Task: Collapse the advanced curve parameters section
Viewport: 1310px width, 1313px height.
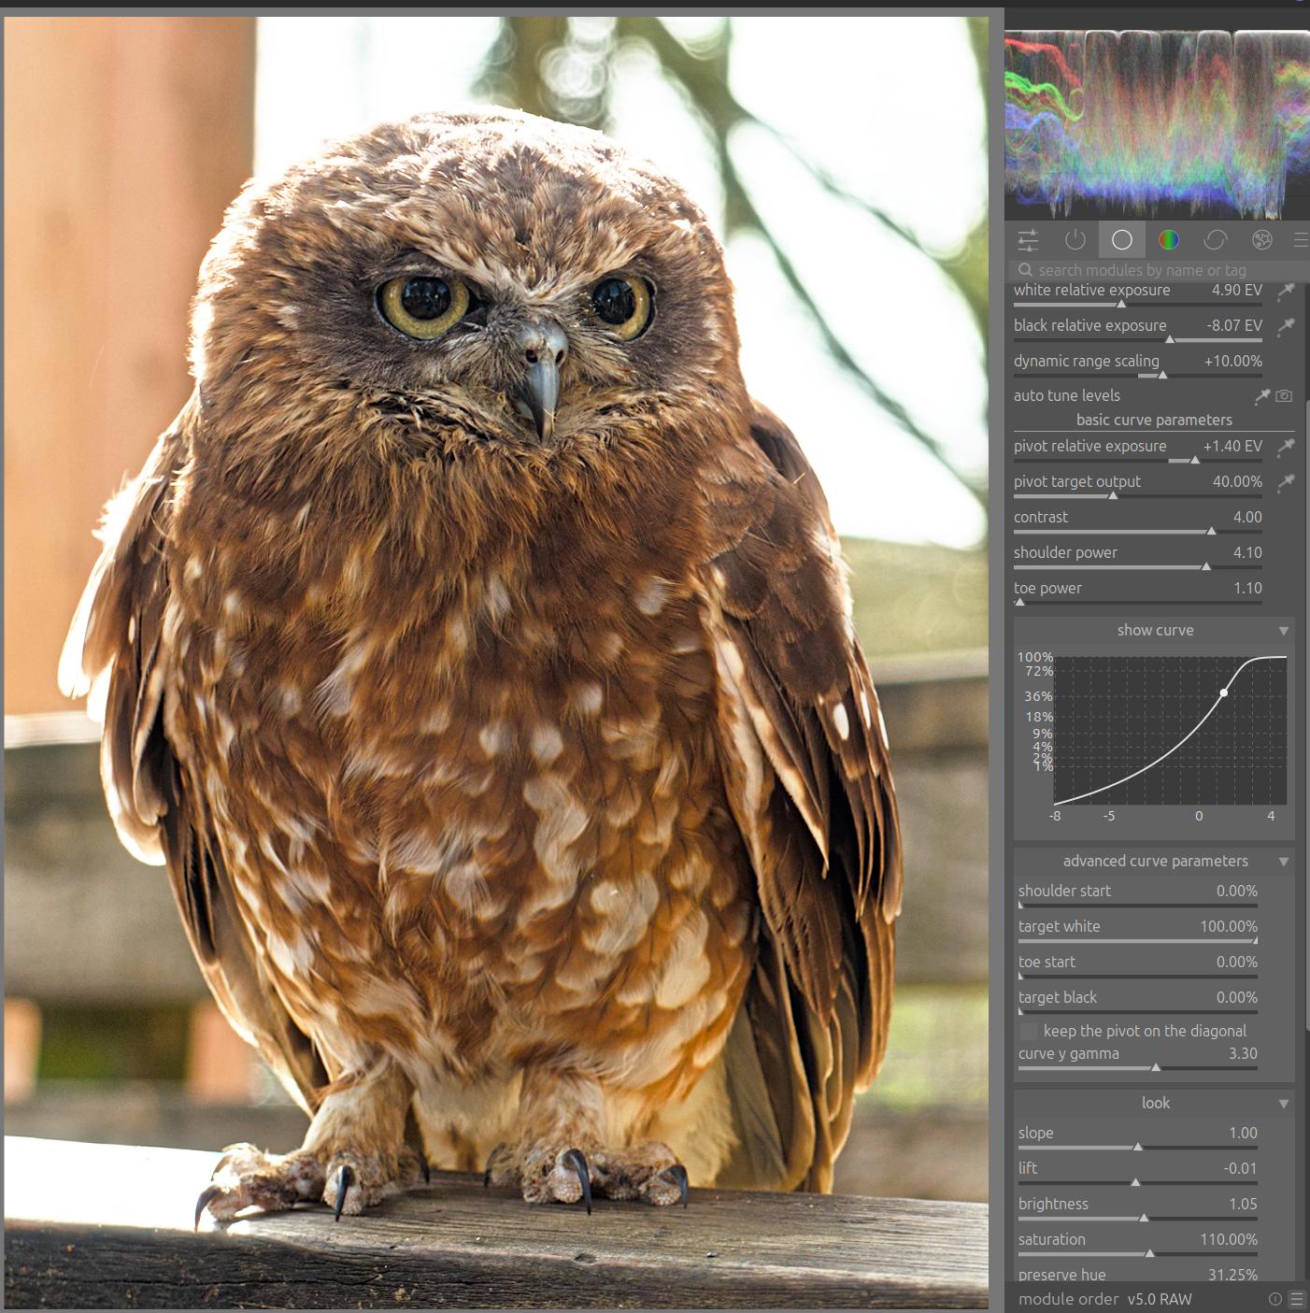Action: click(1284, 862)
